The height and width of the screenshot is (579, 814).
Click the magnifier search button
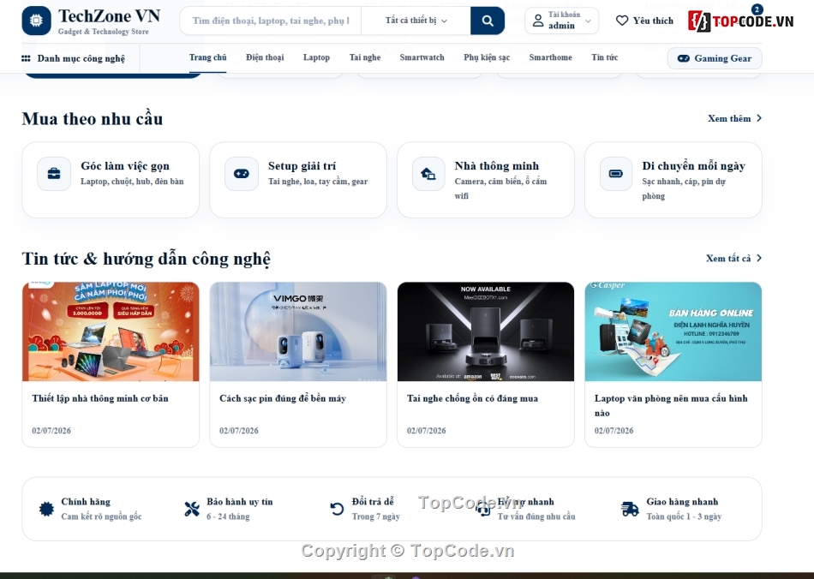(488, 21)
